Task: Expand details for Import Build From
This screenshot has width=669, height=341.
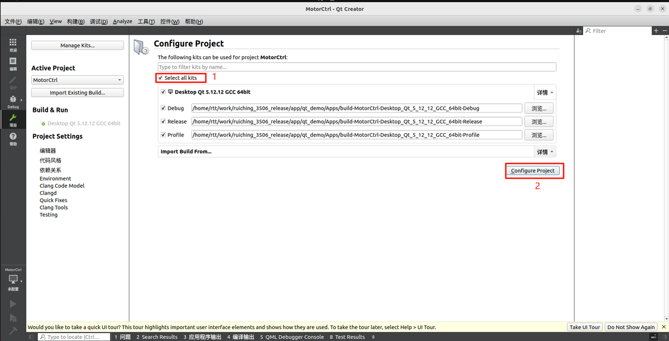Action: click(545, 152)
